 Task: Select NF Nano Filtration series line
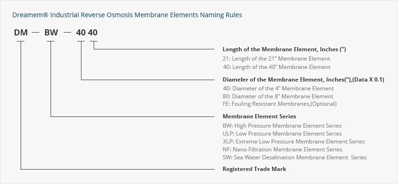[x=282, y=150]
